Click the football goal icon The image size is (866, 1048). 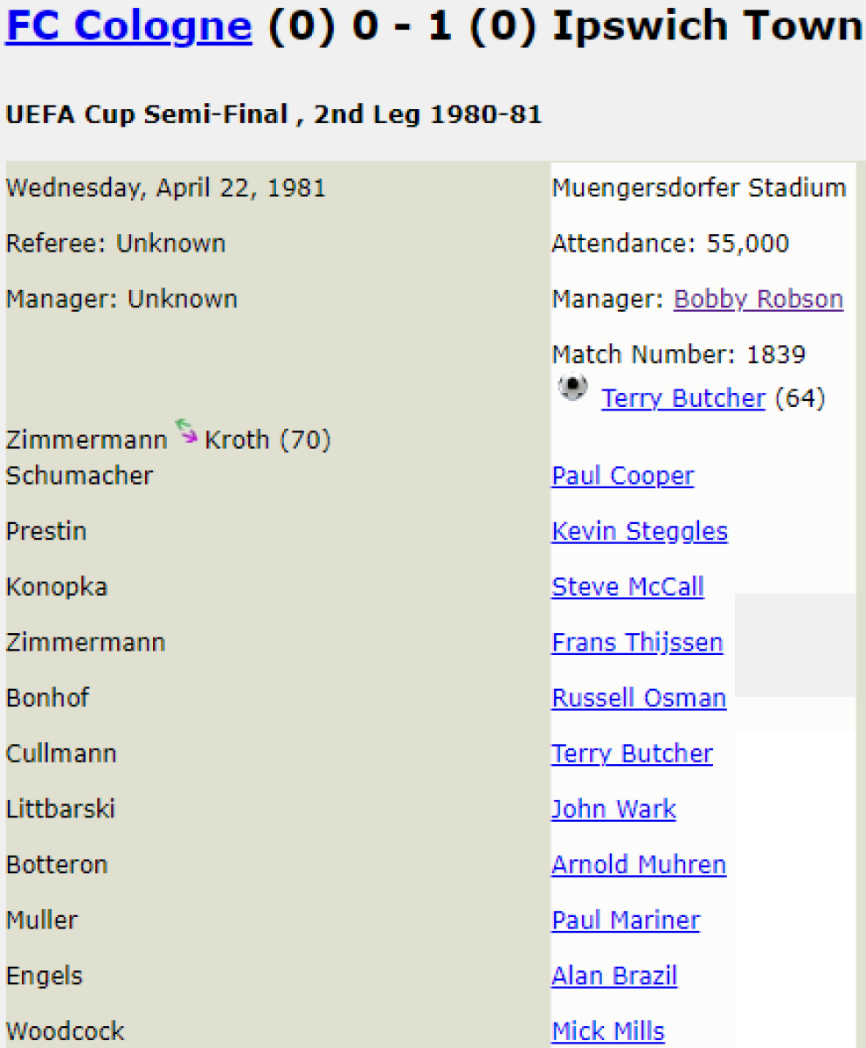[x=573, y=387]
